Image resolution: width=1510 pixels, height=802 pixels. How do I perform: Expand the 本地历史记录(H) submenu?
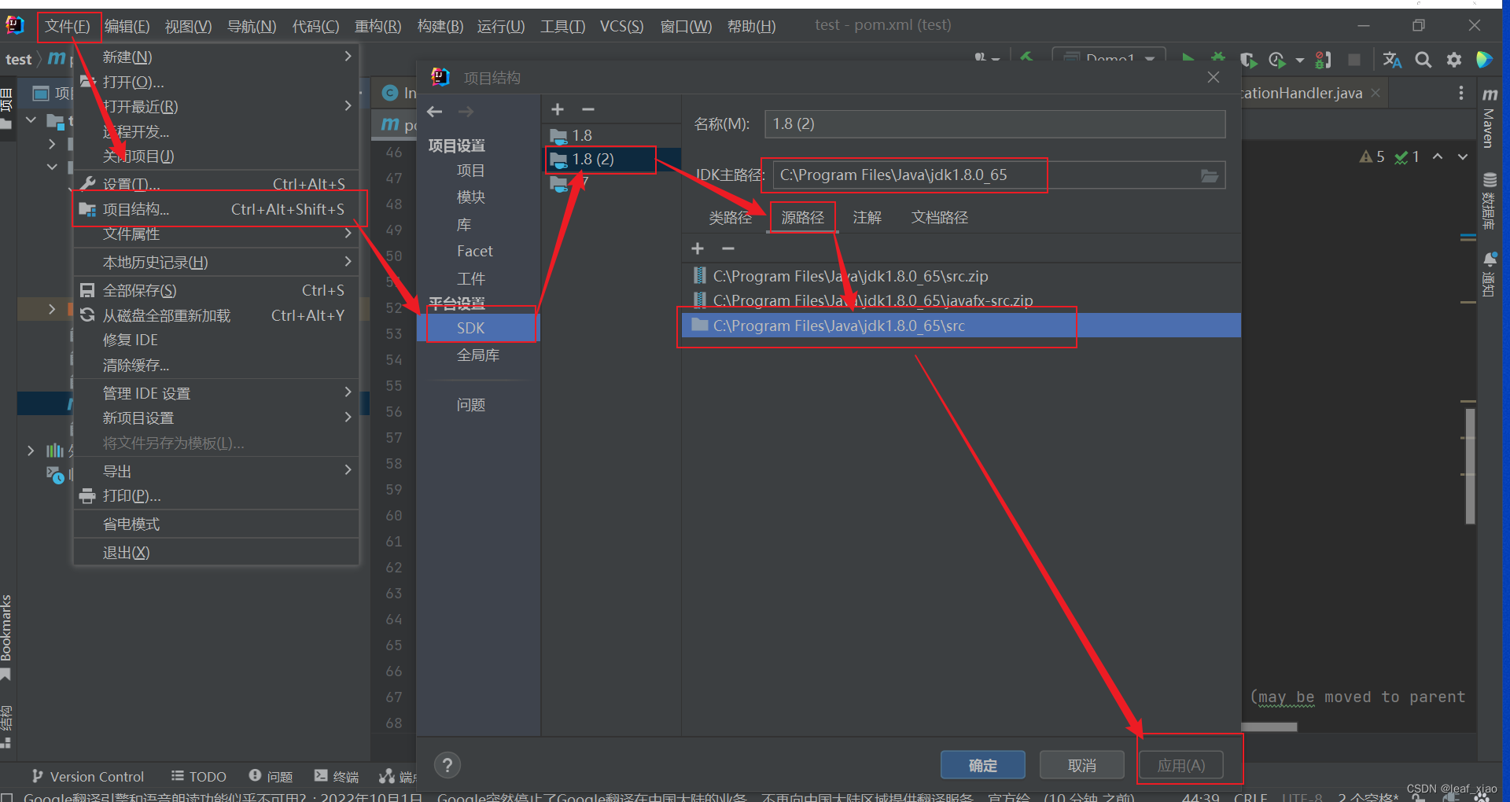(x=216, y=262)
